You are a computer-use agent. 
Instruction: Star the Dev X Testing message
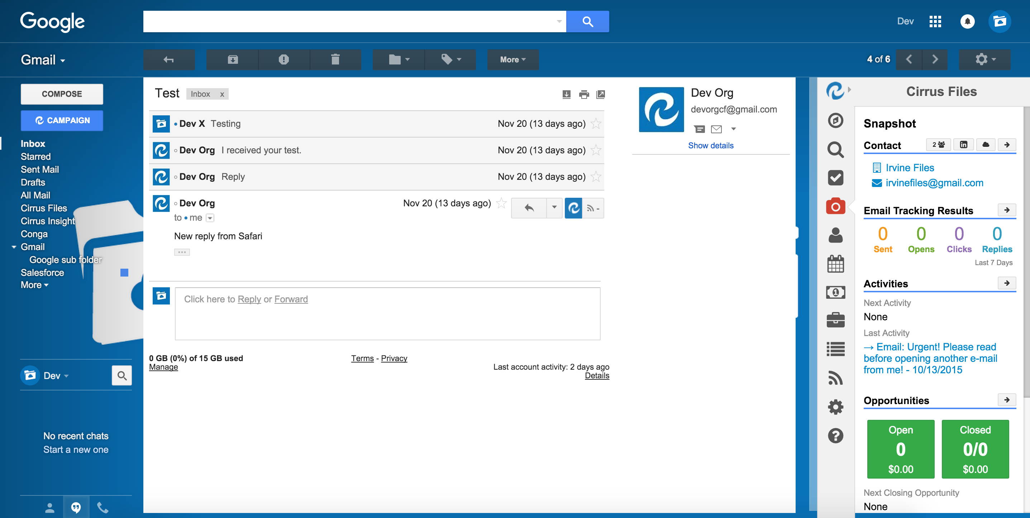coord(596,124)
